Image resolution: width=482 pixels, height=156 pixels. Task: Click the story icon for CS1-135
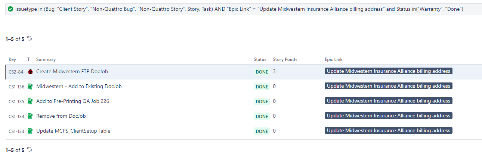30,101
